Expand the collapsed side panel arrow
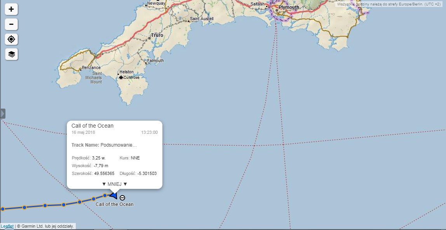Screen dimensions: 446x230 [x=3, y=114]
